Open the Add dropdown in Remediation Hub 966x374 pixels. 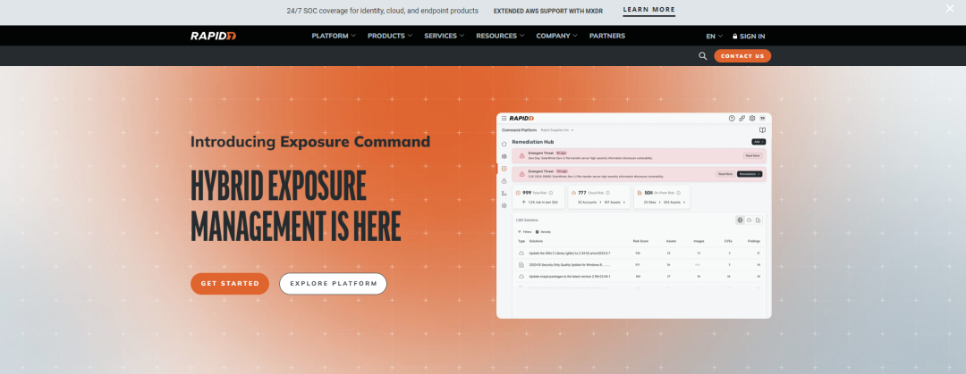click(x=758, y=142)
